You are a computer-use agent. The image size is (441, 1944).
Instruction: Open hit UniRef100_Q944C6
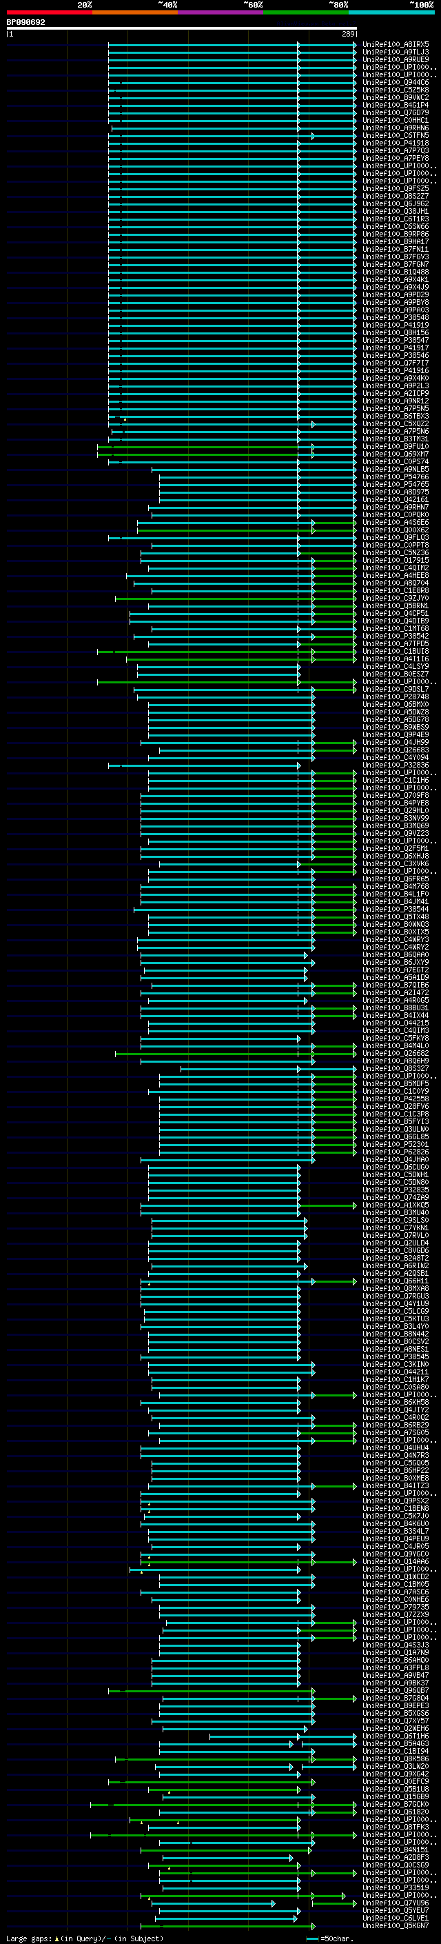[396, 82]
